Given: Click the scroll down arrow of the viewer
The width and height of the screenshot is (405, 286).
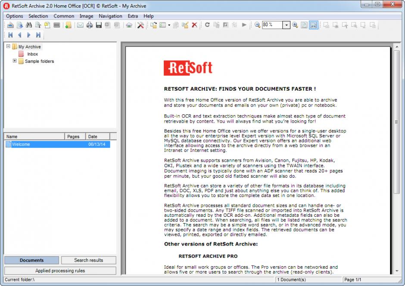Looking at the screenshot, I should pos(396,271).
